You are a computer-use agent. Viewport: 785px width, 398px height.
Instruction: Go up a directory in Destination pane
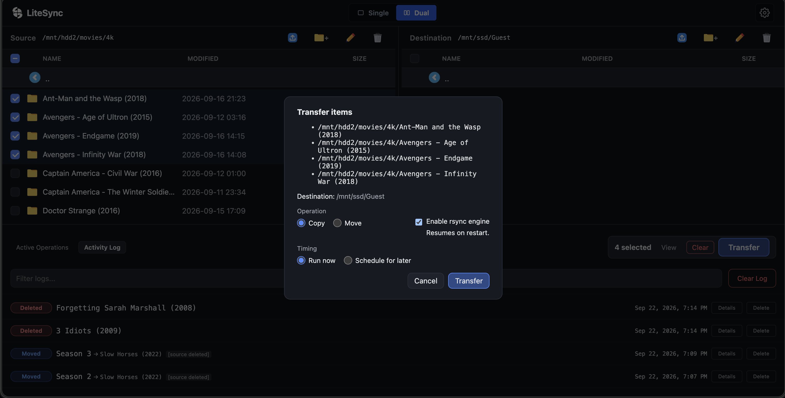click(434, 78)
